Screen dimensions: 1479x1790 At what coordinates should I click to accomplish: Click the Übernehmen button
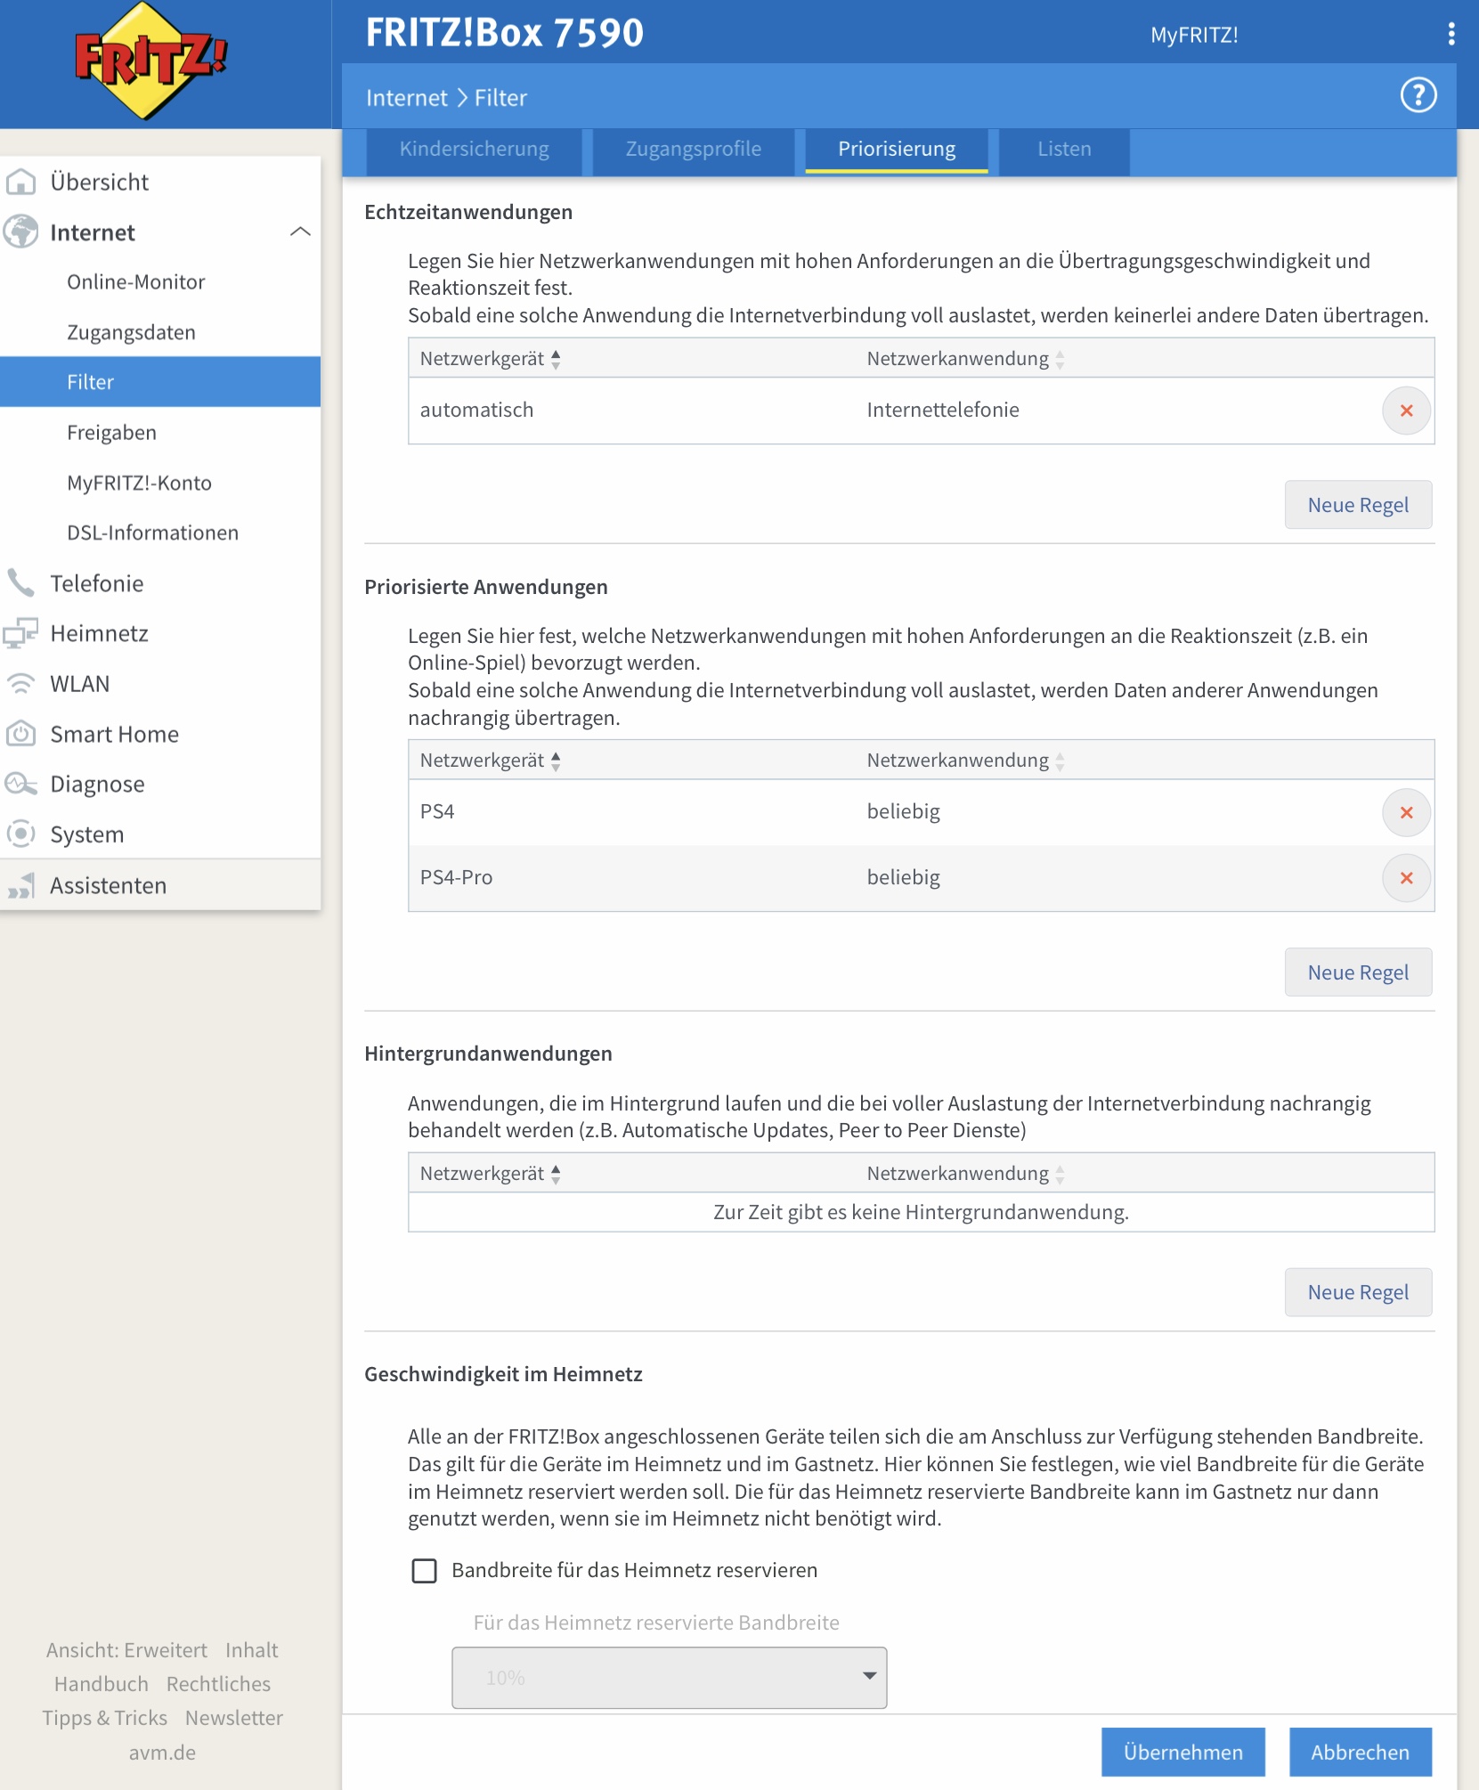click(1182, 1752)
